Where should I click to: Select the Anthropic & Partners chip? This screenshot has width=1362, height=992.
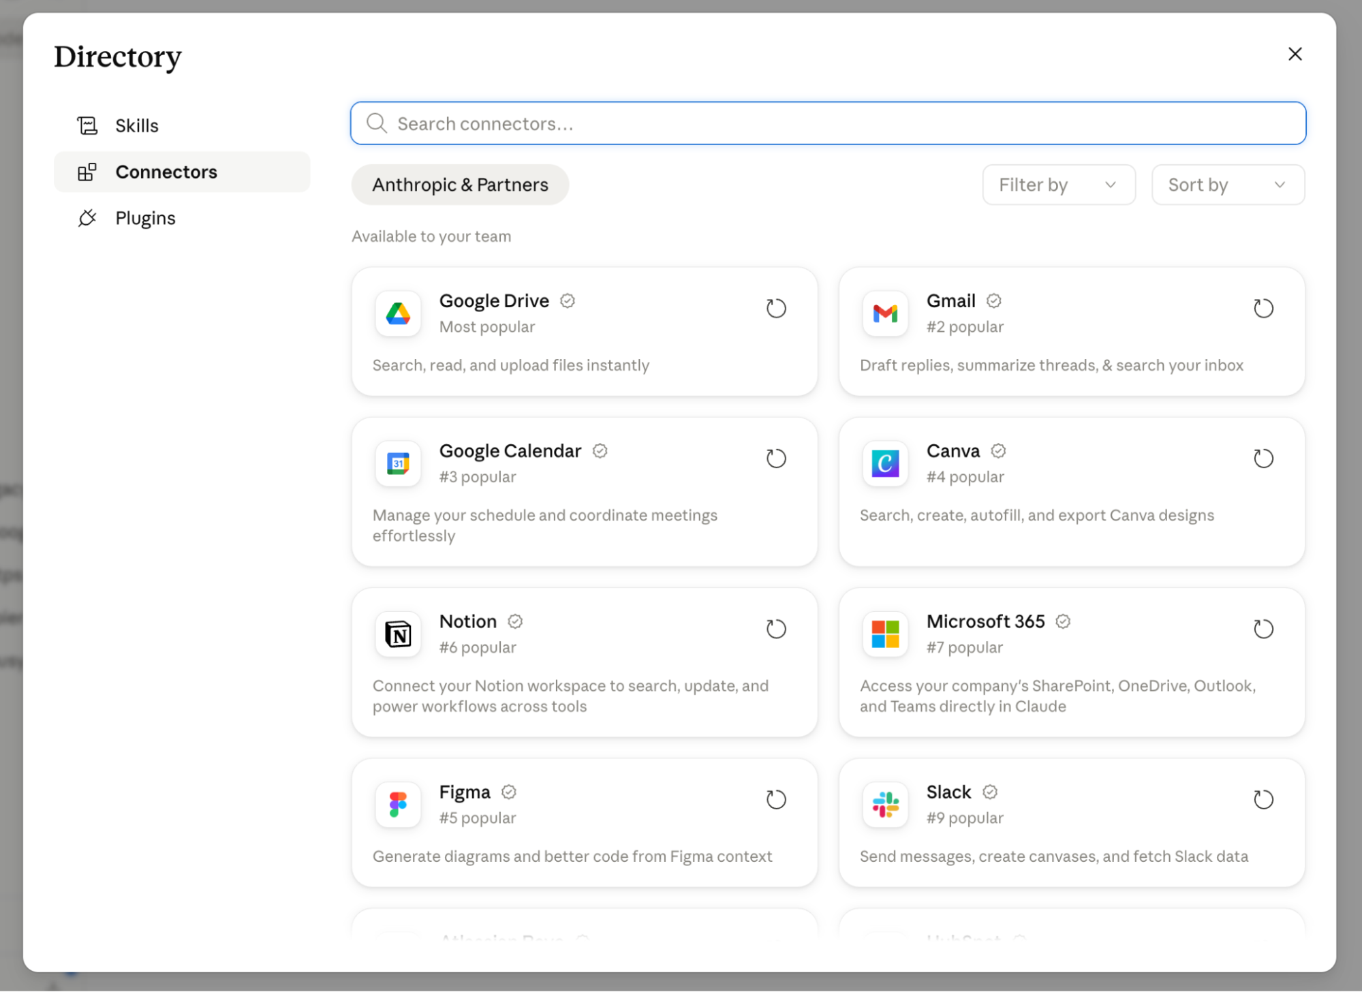[x=460, y=185]
